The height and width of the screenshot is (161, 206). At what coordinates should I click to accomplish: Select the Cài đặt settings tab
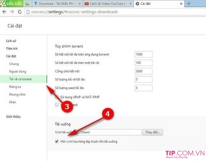(x=159, y=4)
